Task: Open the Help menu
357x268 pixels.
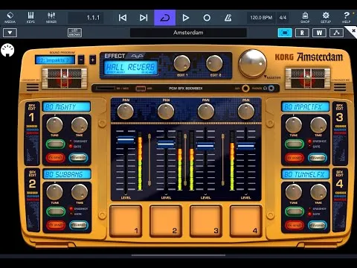Action: tap(347, 18)
